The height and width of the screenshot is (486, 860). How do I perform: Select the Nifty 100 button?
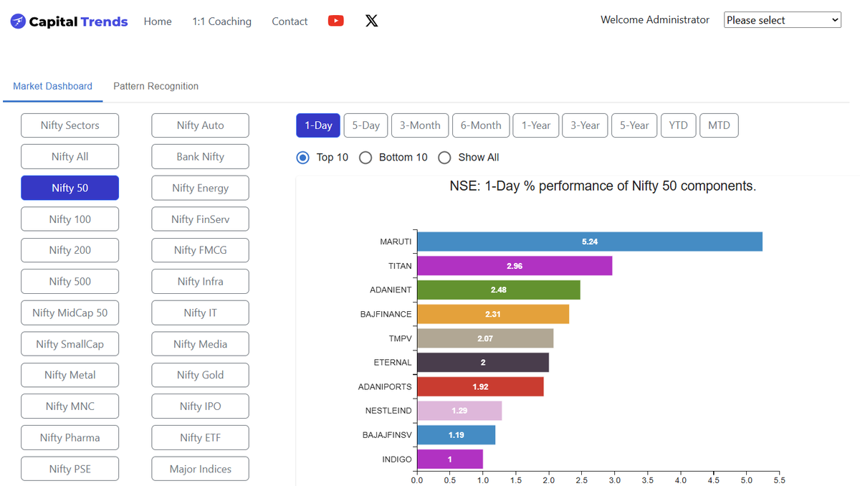coord(70,219)
